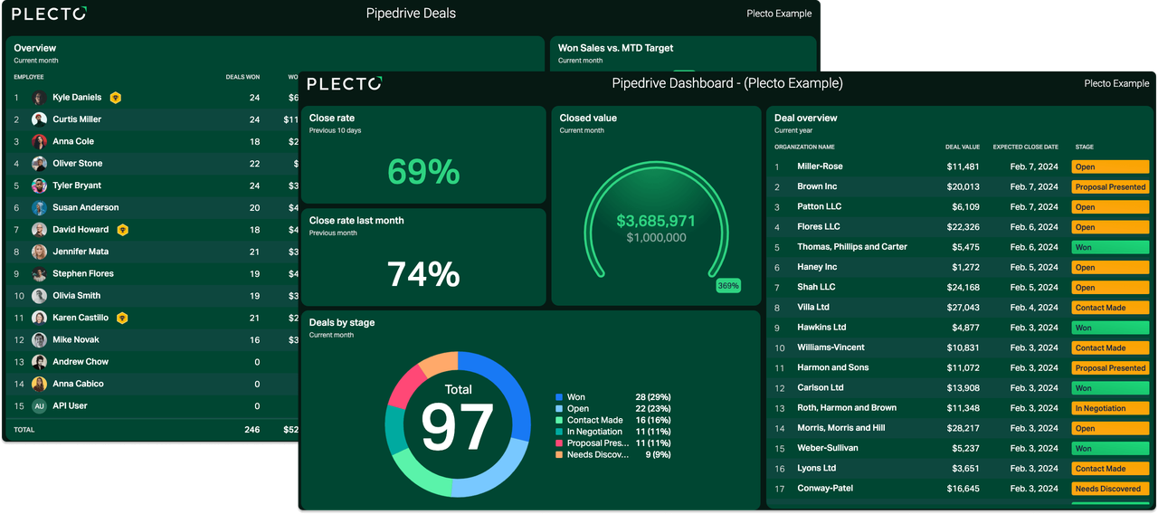Click the Overview total deals won 246
Screen dimensions: 1158x514
(x=252, y=430)
